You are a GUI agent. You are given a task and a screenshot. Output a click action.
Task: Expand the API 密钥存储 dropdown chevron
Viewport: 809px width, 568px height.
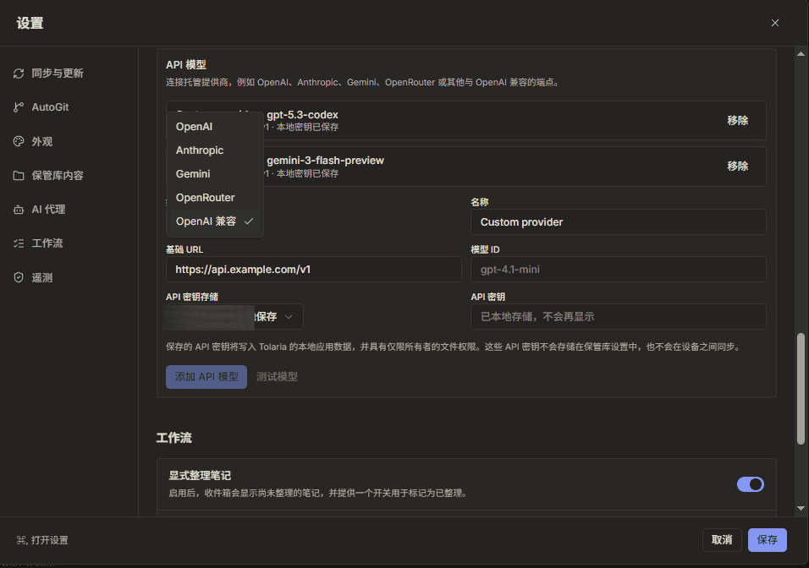tap(289, 316)
